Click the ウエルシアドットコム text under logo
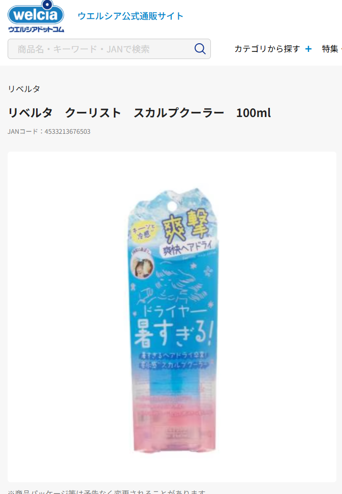This screenshot has width=342, height=494. pyautogui.click(x=36, y=30)
